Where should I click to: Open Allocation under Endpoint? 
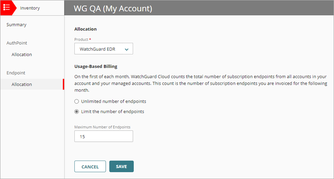coord(22,84)
